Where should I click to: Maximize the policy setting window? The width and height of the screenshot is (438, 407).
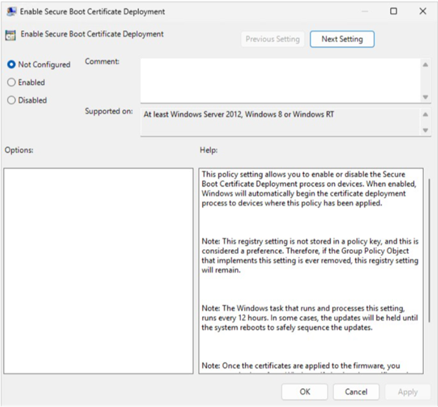point(393,11)
